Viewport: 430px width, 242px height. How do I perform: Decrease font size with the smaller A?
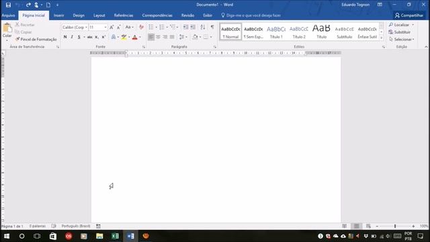pos(119,27)
